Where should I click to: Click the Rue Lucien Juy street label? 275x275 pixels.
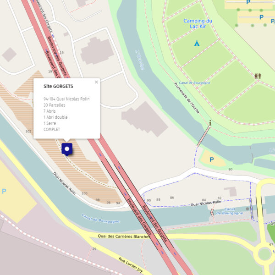[131, 265]
